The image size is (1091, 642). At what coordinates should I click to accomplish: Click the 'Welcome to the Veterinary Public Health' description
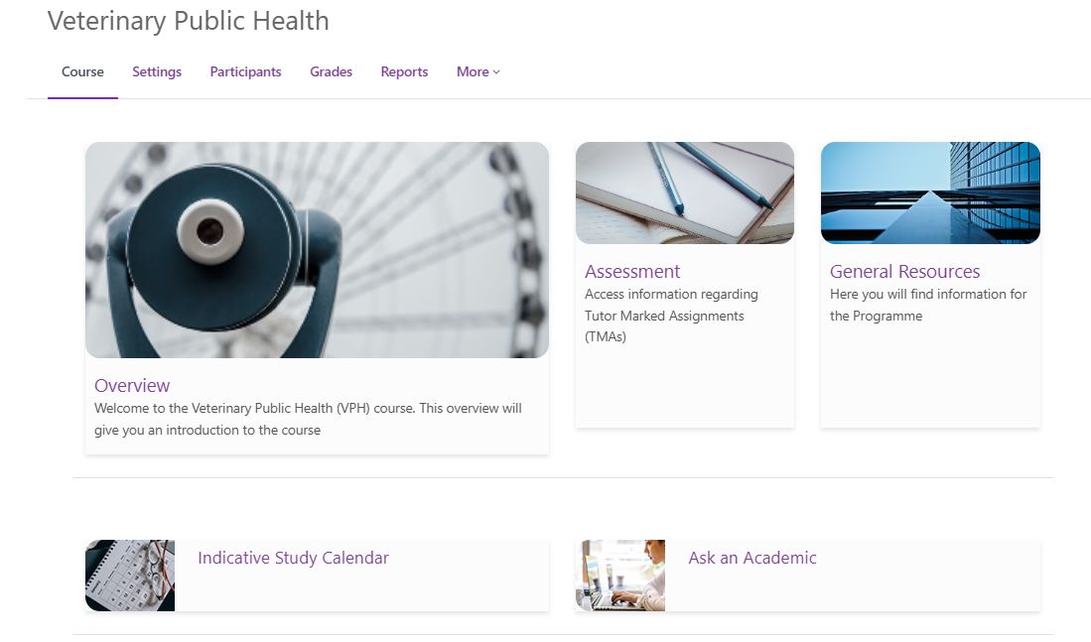(308, 419)
